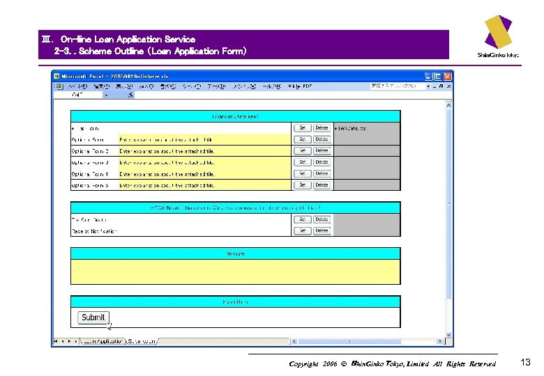Open the 編集 (Edit) menu
The height and width of the screenshot is (376, 544).
[101, 86]
